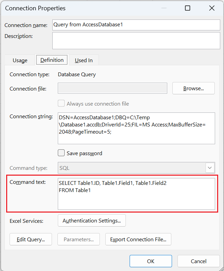Expand Command type dropdown arrow

pyautogui.click(x=210, y=168)
